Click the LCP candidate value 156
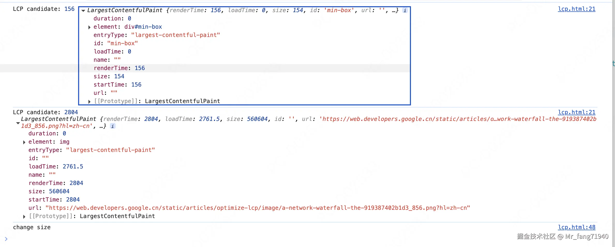615x247 pixels. coord(69,9)
